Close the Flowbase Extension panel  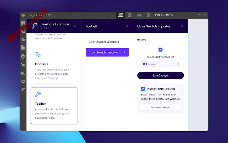coord(75,26)
